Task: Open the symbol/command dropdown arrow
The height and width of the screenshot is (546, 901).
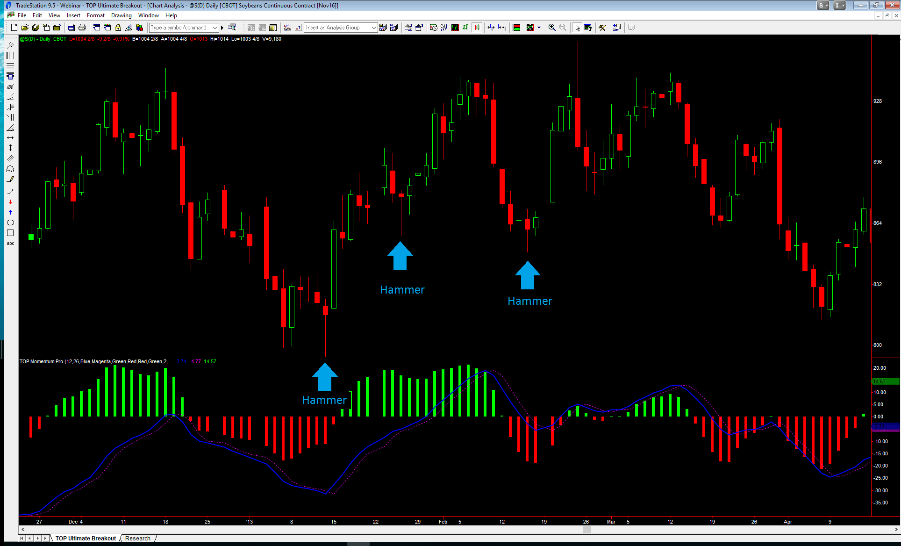Action: tap(215, 28)
